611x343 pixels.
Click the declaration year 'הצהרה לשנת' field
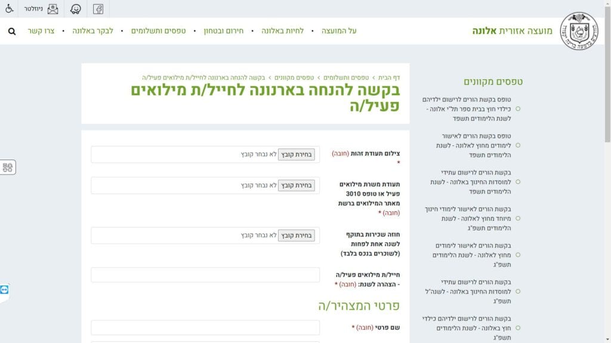point(205,275)
